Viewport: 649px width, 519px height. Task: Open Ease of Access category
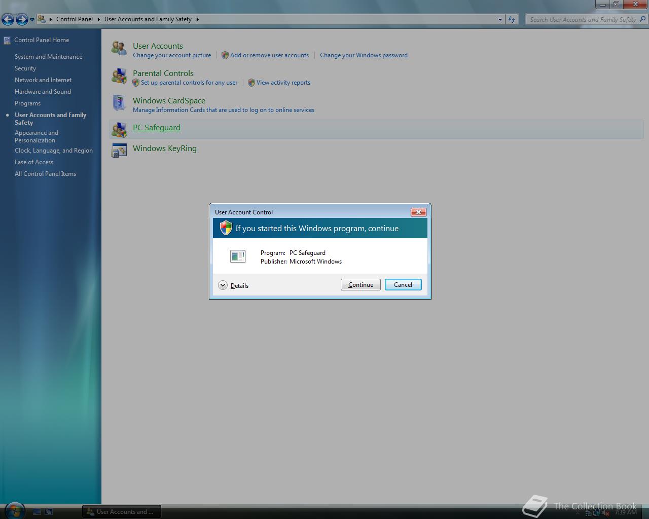coord(34,162)
